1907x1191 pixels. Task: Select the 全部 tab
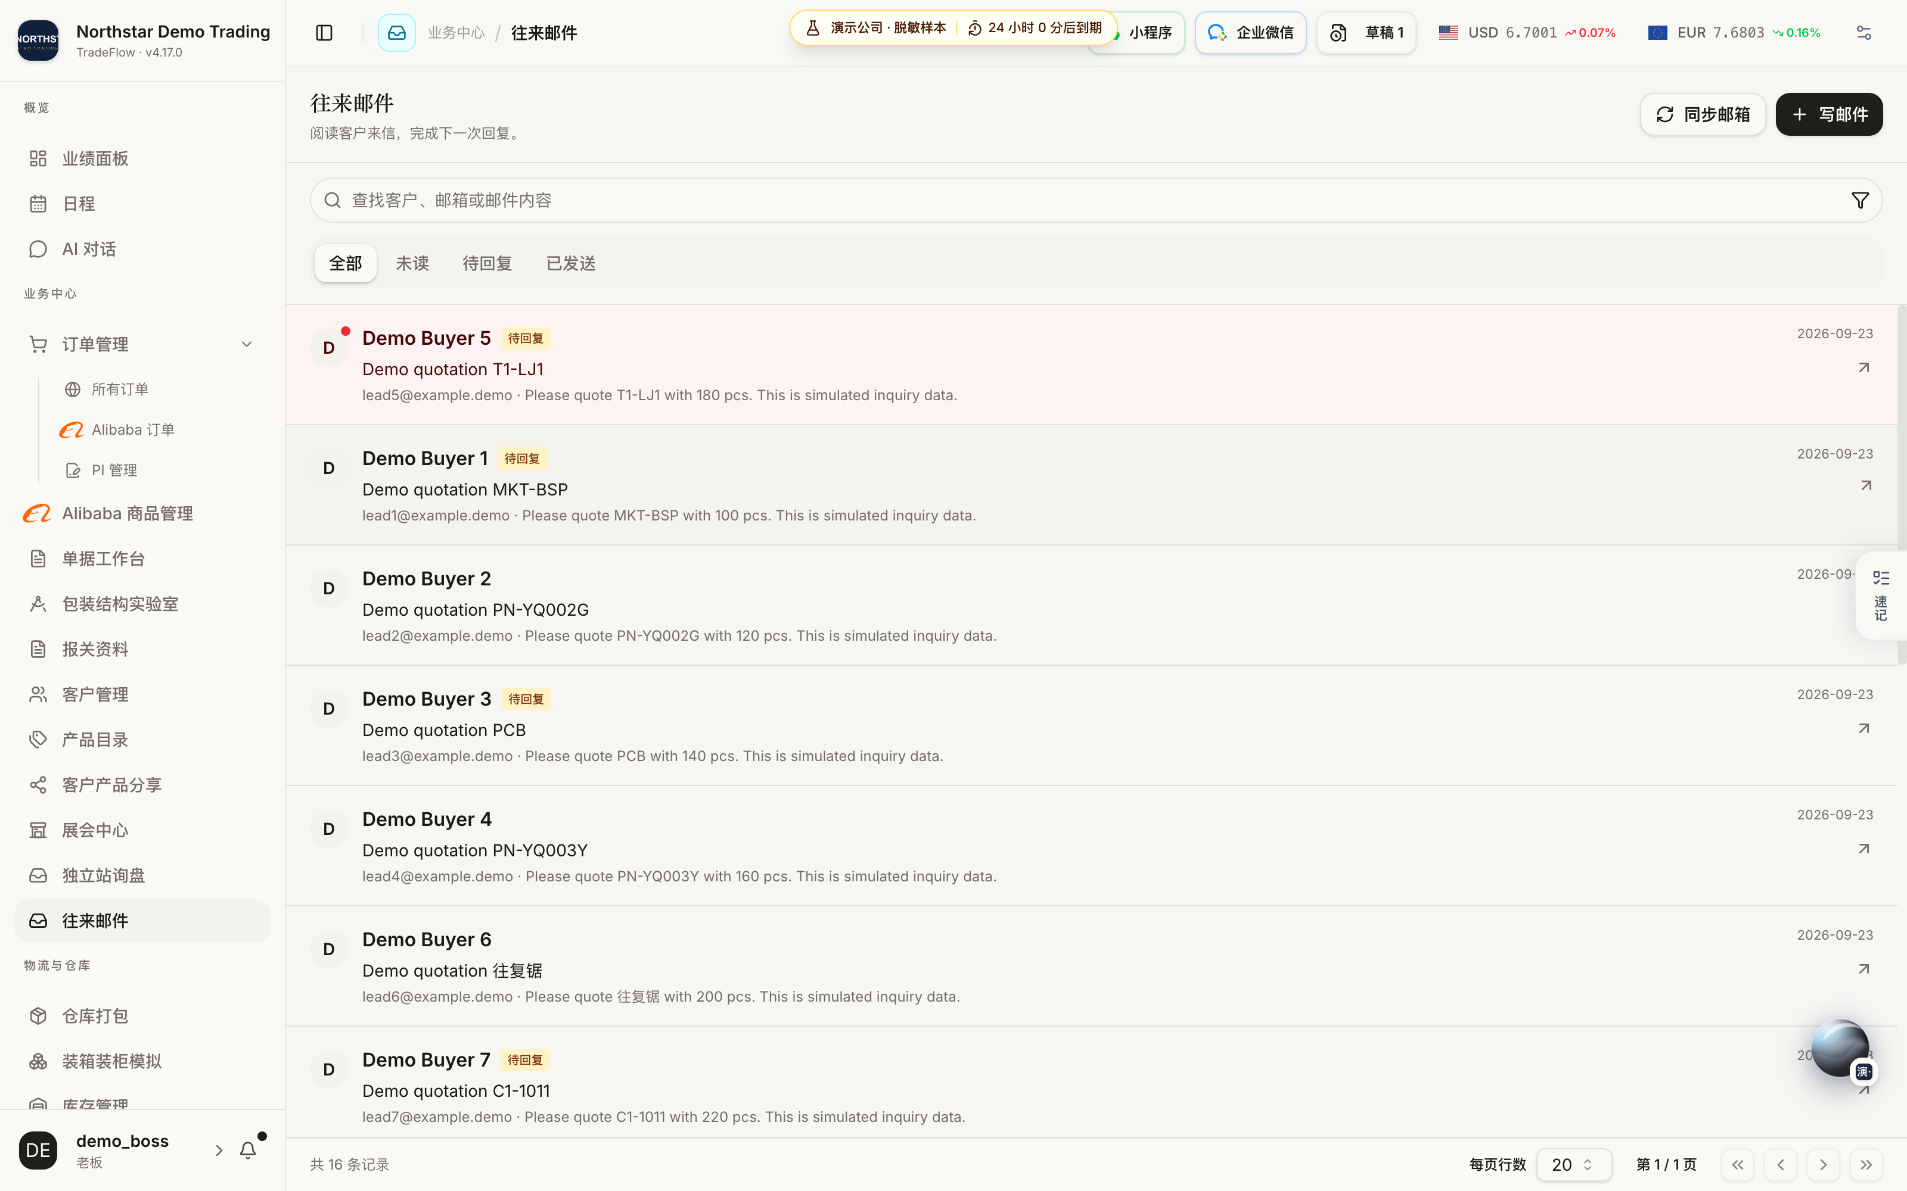click(345, 263)
